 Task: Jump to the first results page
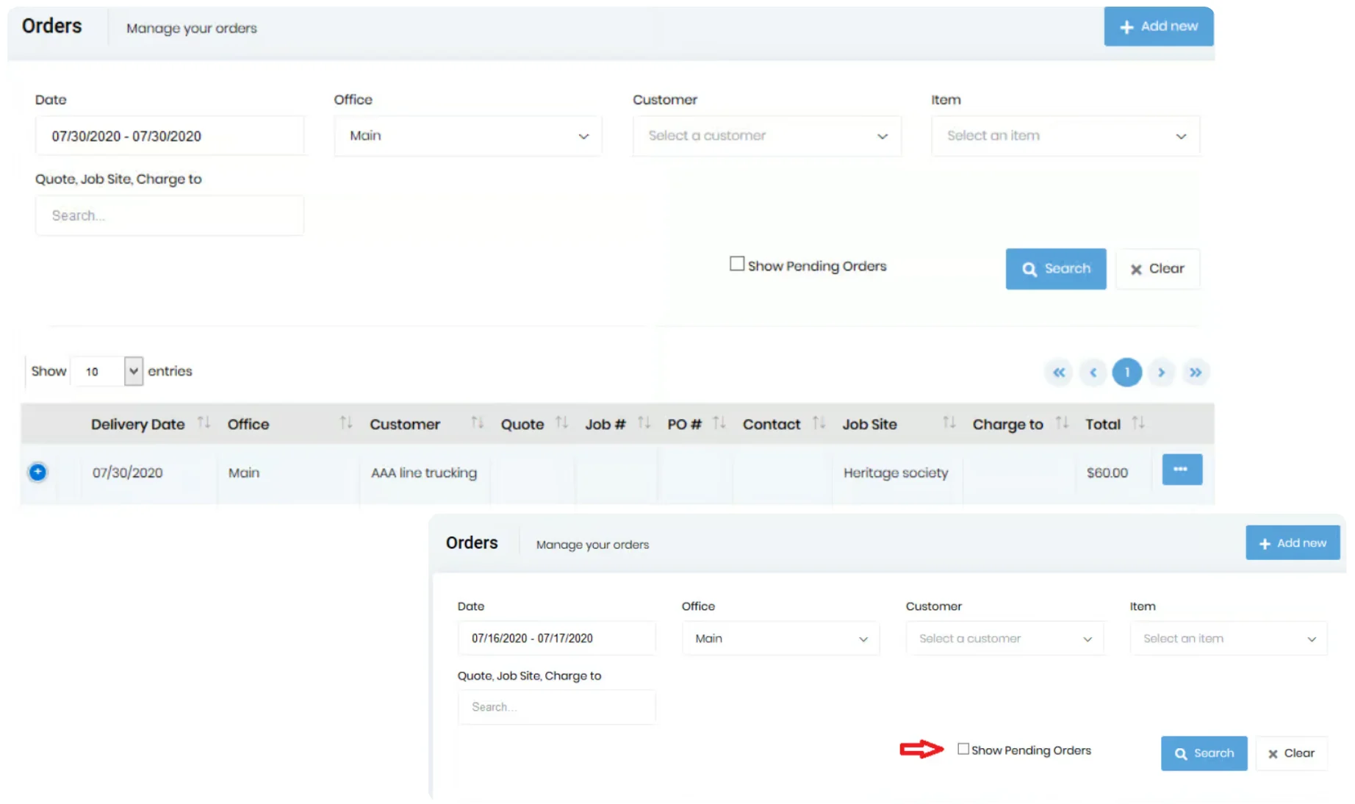(1059, 373)
